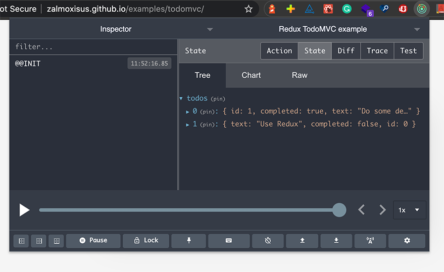This screenshot has width=444, height=272.
Task: Select the Tree view tab
Action: click(x=203, y=75)
